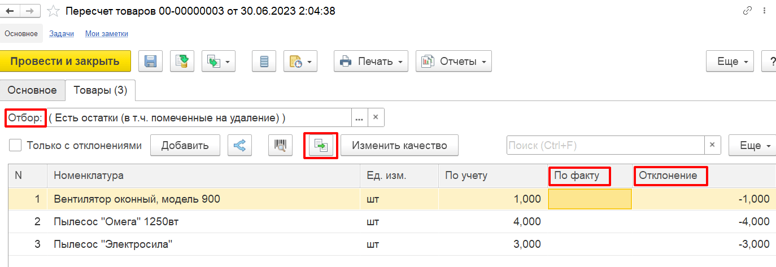Toggle Только с отклонениями checkbox
The width and height of the screenshot is (776, 267).
click(16, 145)
